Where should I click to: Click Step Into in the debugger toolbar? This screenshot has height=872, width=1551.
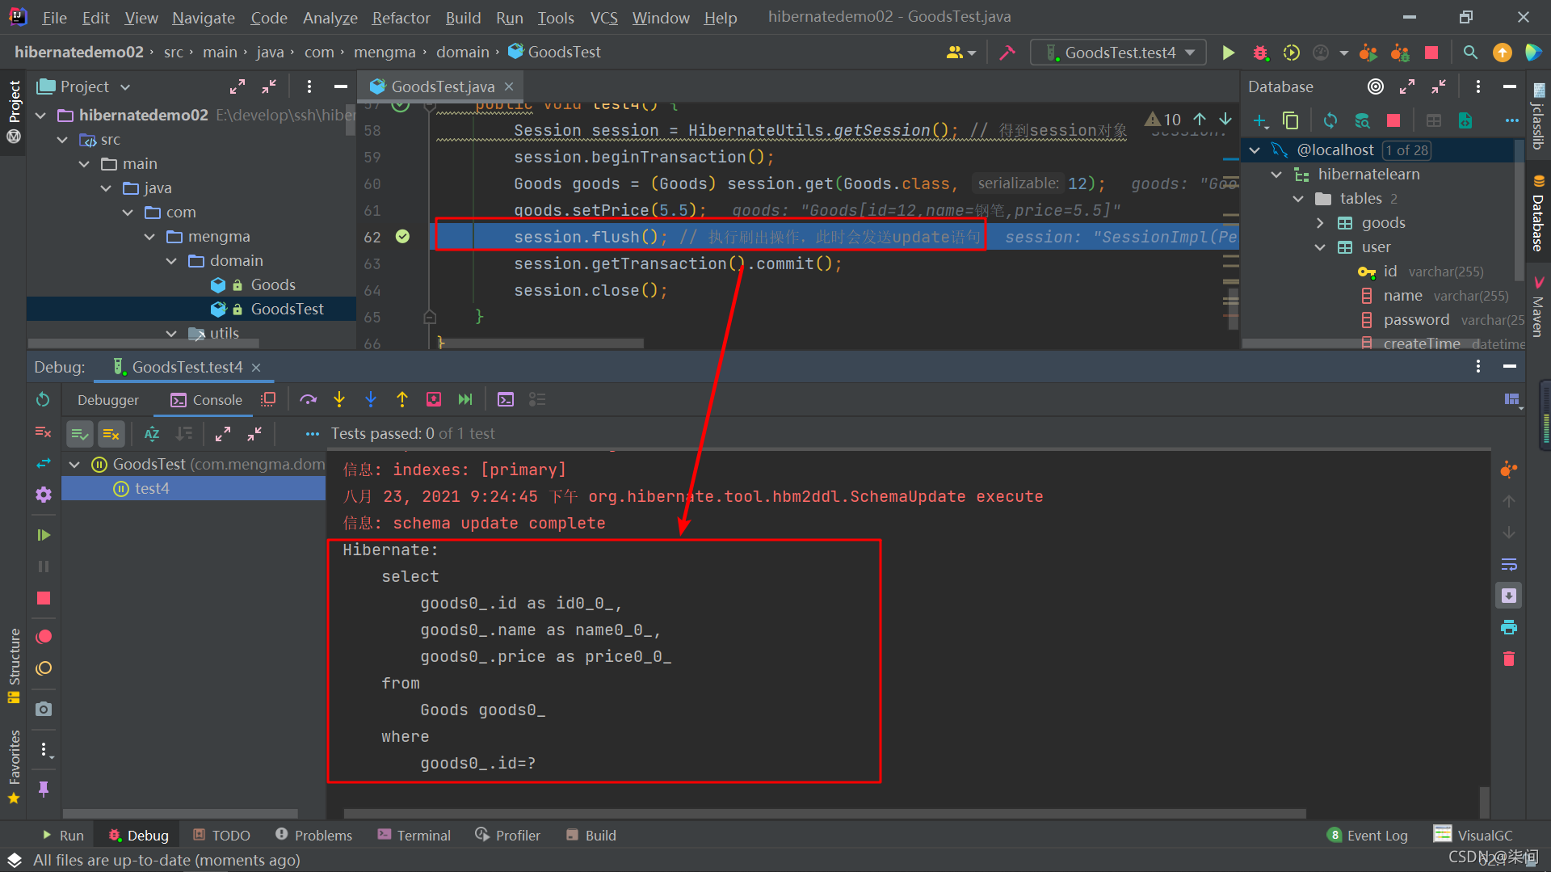(x=339, y=399)
